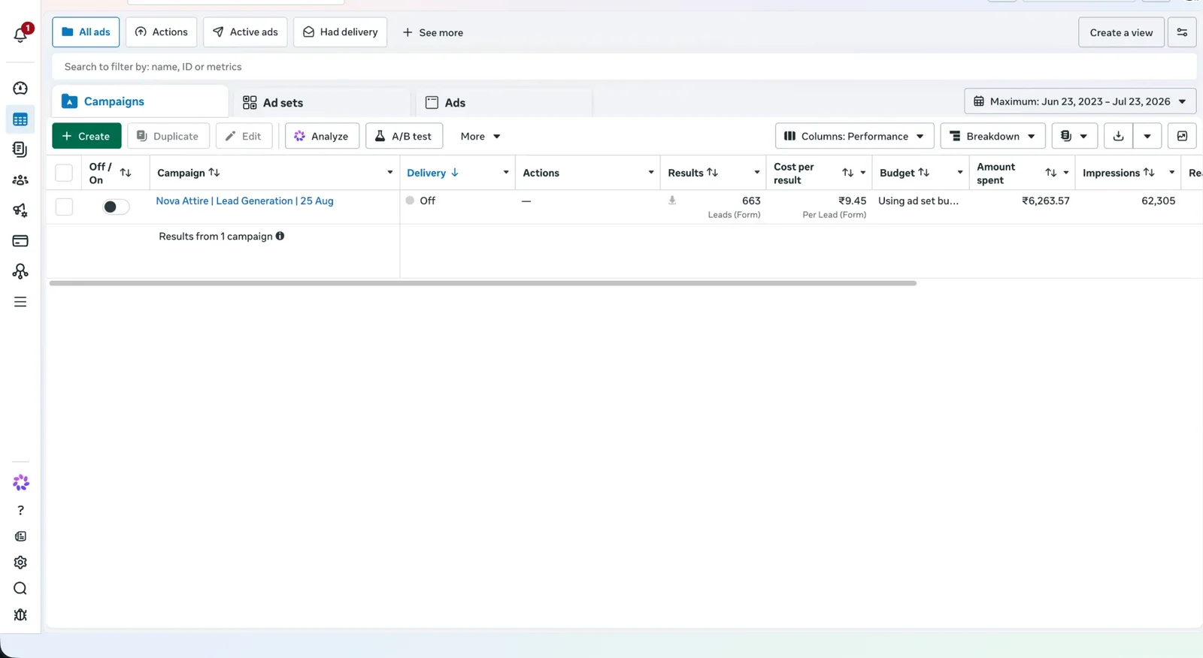The height and width of the screenshot is (658, 1203).
Task: Open the Settings gear in sidebar
Action: (20, 563)
